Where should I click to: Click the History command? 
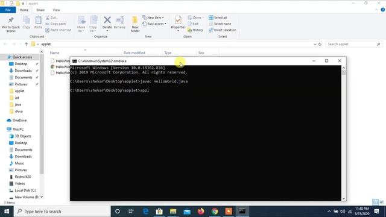195,30
